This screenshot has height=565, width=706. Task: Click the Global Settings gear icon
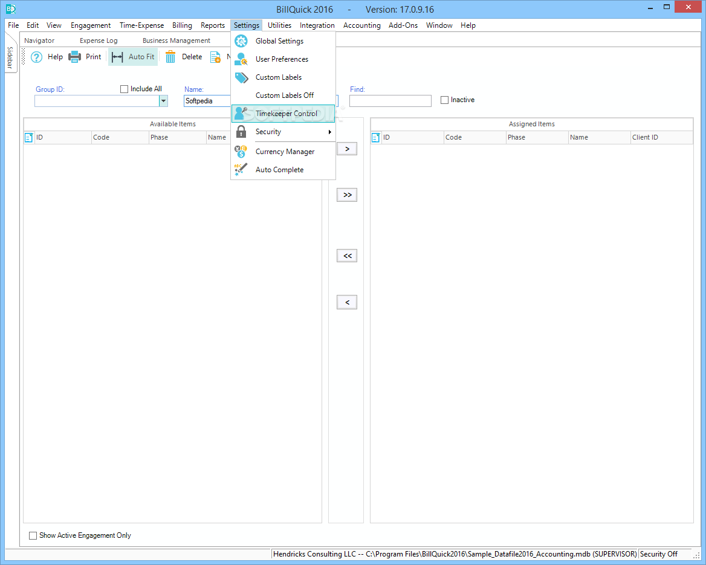point(241,41)
